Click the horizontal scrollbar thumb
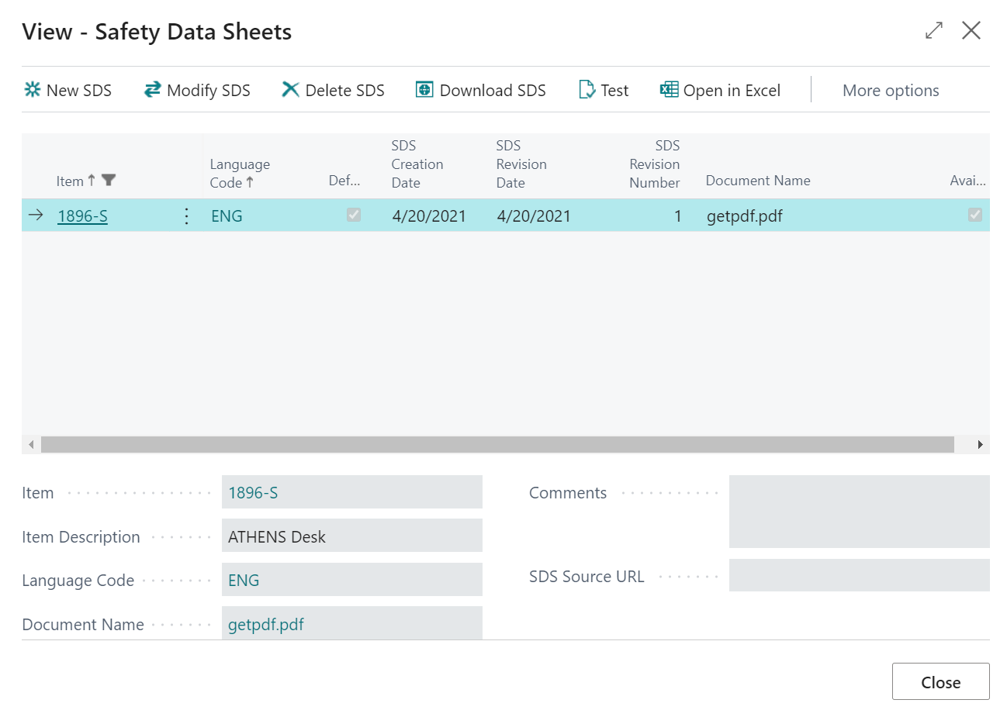The width and height of the screenshot is (1007, 717). tap(497, 444)
